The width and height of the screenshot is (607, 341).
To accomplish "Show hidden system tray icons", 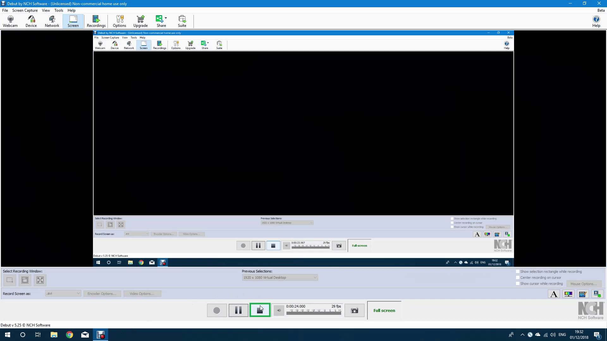I will click(522, 335).
